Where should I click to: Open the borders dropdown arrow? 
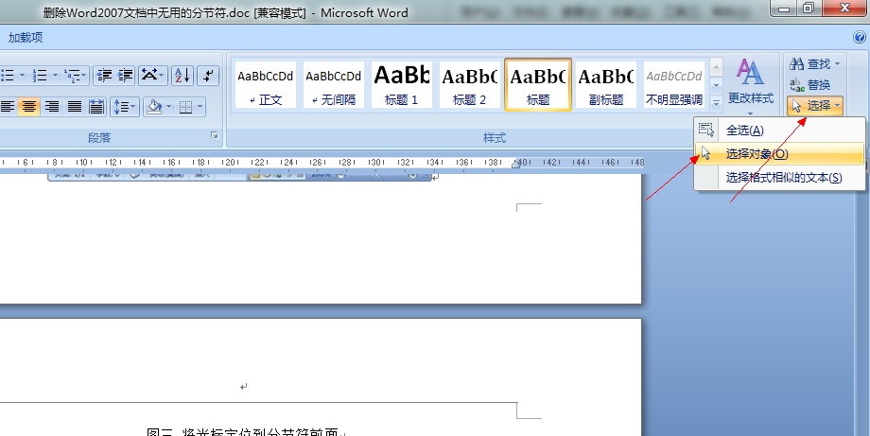(x=200, y=107)
